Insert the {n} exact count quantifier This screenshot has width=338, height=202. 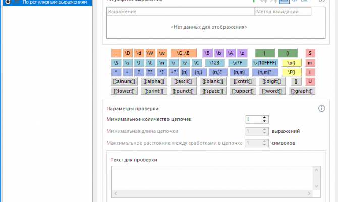[185, 72]
